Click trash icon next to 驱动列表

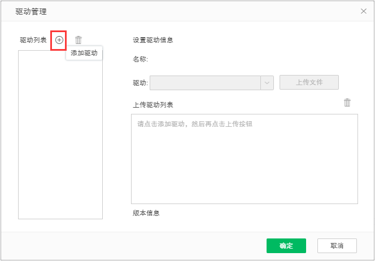79,40
